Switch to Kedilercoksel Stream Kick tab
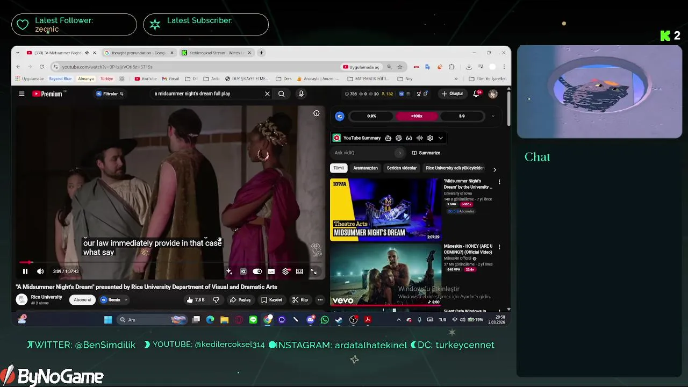The width and height of the screenshot is (688, 387). (217, 53)
